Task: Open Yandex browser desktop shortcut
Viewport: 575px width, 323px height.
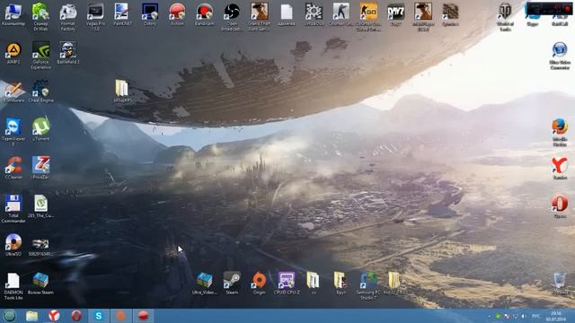Action: [x=560, y=169]
